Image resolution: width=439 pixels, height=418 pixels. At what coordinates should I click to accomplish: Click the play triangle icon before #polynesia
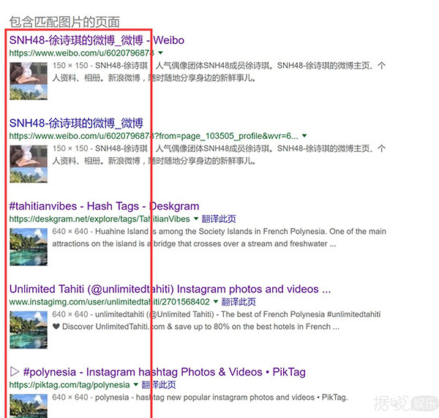(15, 372)
